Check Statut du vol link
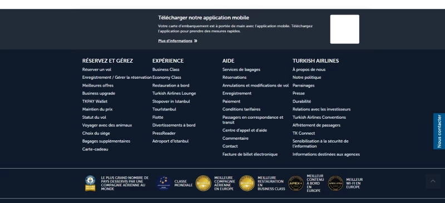Image resolution: width=445 pixels, height=203 pixels. point(94,117)
